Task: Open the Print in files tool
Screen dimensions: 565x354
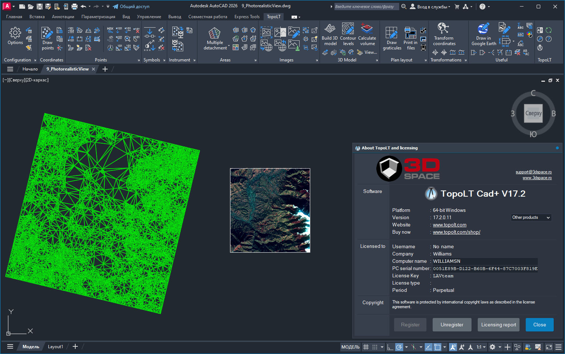Action: click(410, 35)
